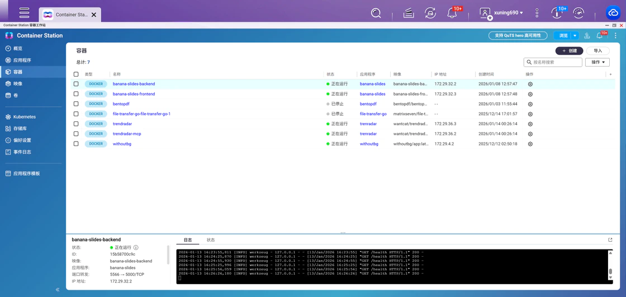Open banana-slides-backend row action gear

pos(530,84)
